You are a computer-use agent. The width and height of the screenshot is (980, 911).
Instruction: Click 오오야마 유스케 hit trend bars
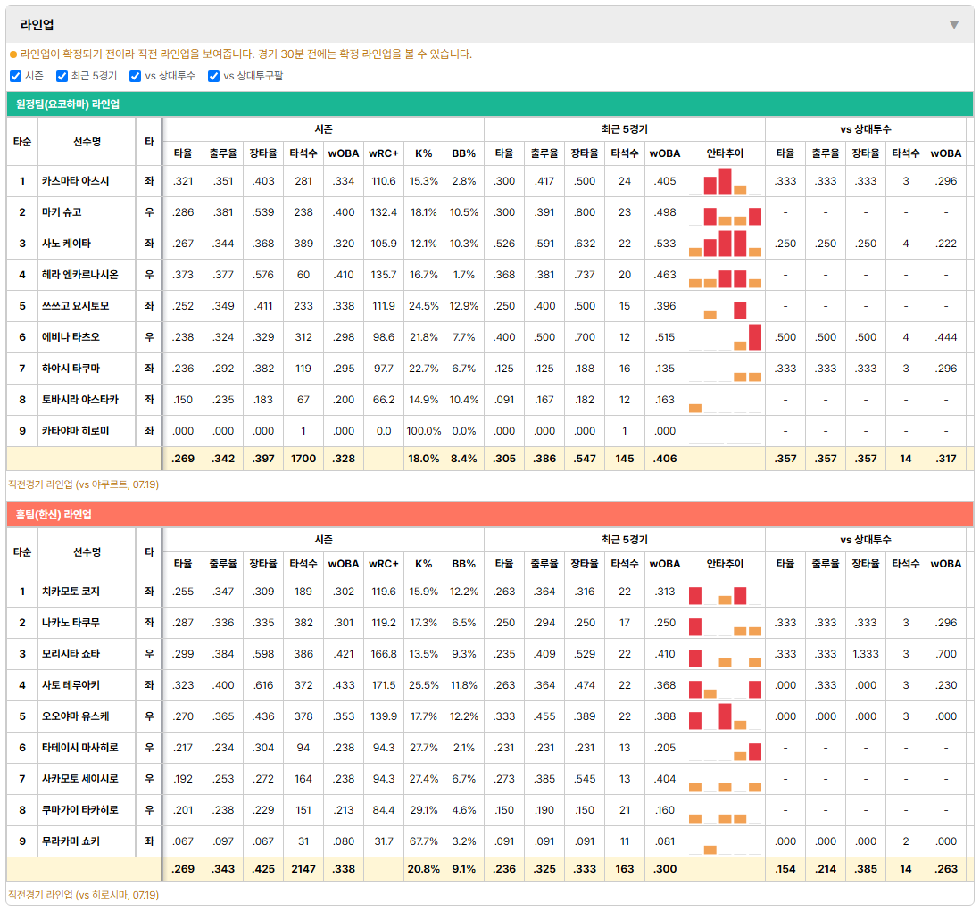tap(725, 717)
